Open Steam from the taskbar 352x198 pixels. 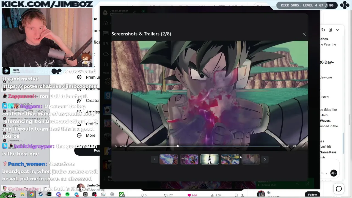point(40,195)
